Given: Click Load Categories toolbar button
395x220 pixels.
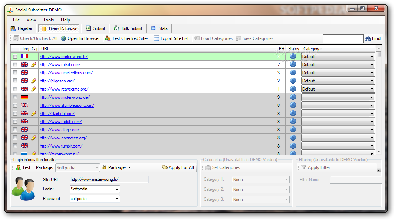Looking at the screenshot, I should point(213,38).
